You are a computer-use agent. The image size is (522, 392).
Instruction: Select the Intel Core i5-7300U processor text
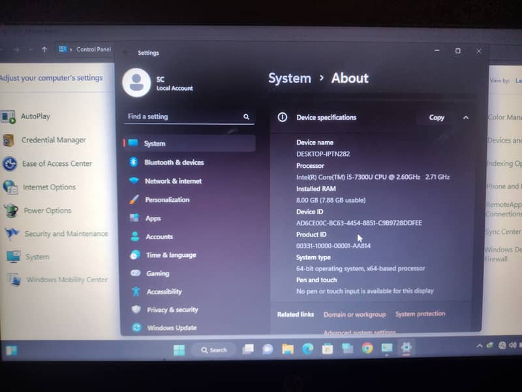(373, 177)
